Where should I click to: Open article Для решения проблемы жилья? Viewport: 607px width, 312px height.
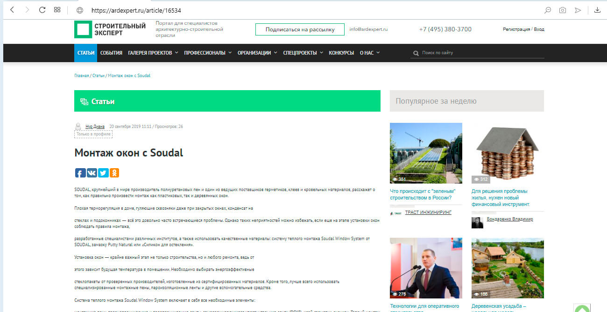(x=501, y=198)
